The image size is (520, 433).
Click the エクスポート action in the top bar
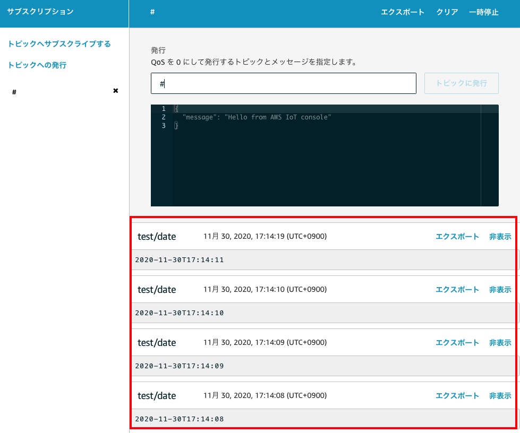click(x=403, y=12)
